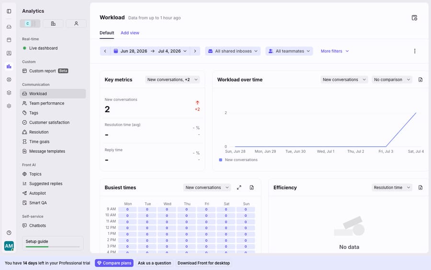
Task: Open the All shared inboxes filter
Action: coord(233,51)
